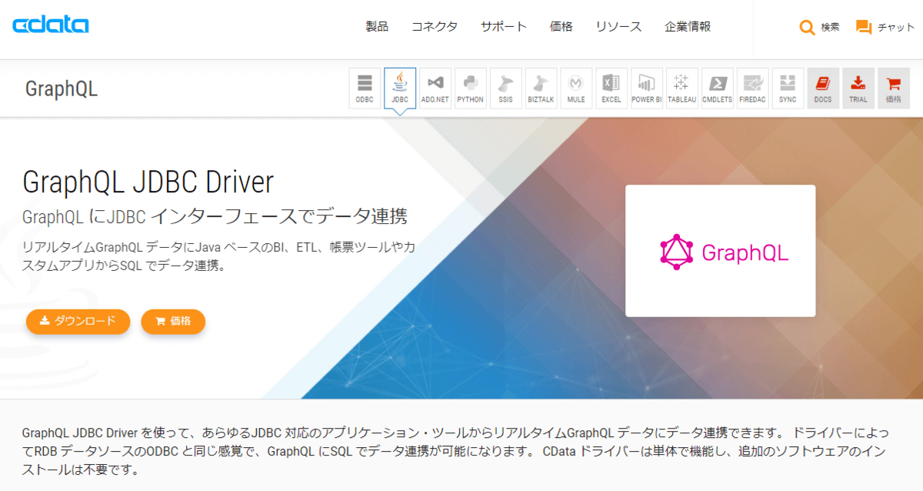Click the ダウンロード button
The height and width of the screenshot is (491, 923).
click(78, 322)
